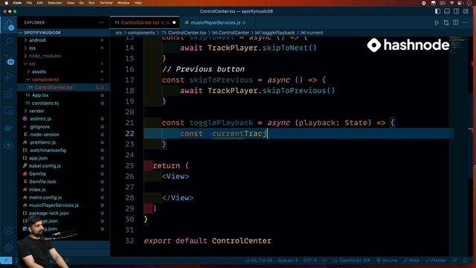Open Explorer Views and More Actions ellipsis
476x268 pixels.
(101, 22)
